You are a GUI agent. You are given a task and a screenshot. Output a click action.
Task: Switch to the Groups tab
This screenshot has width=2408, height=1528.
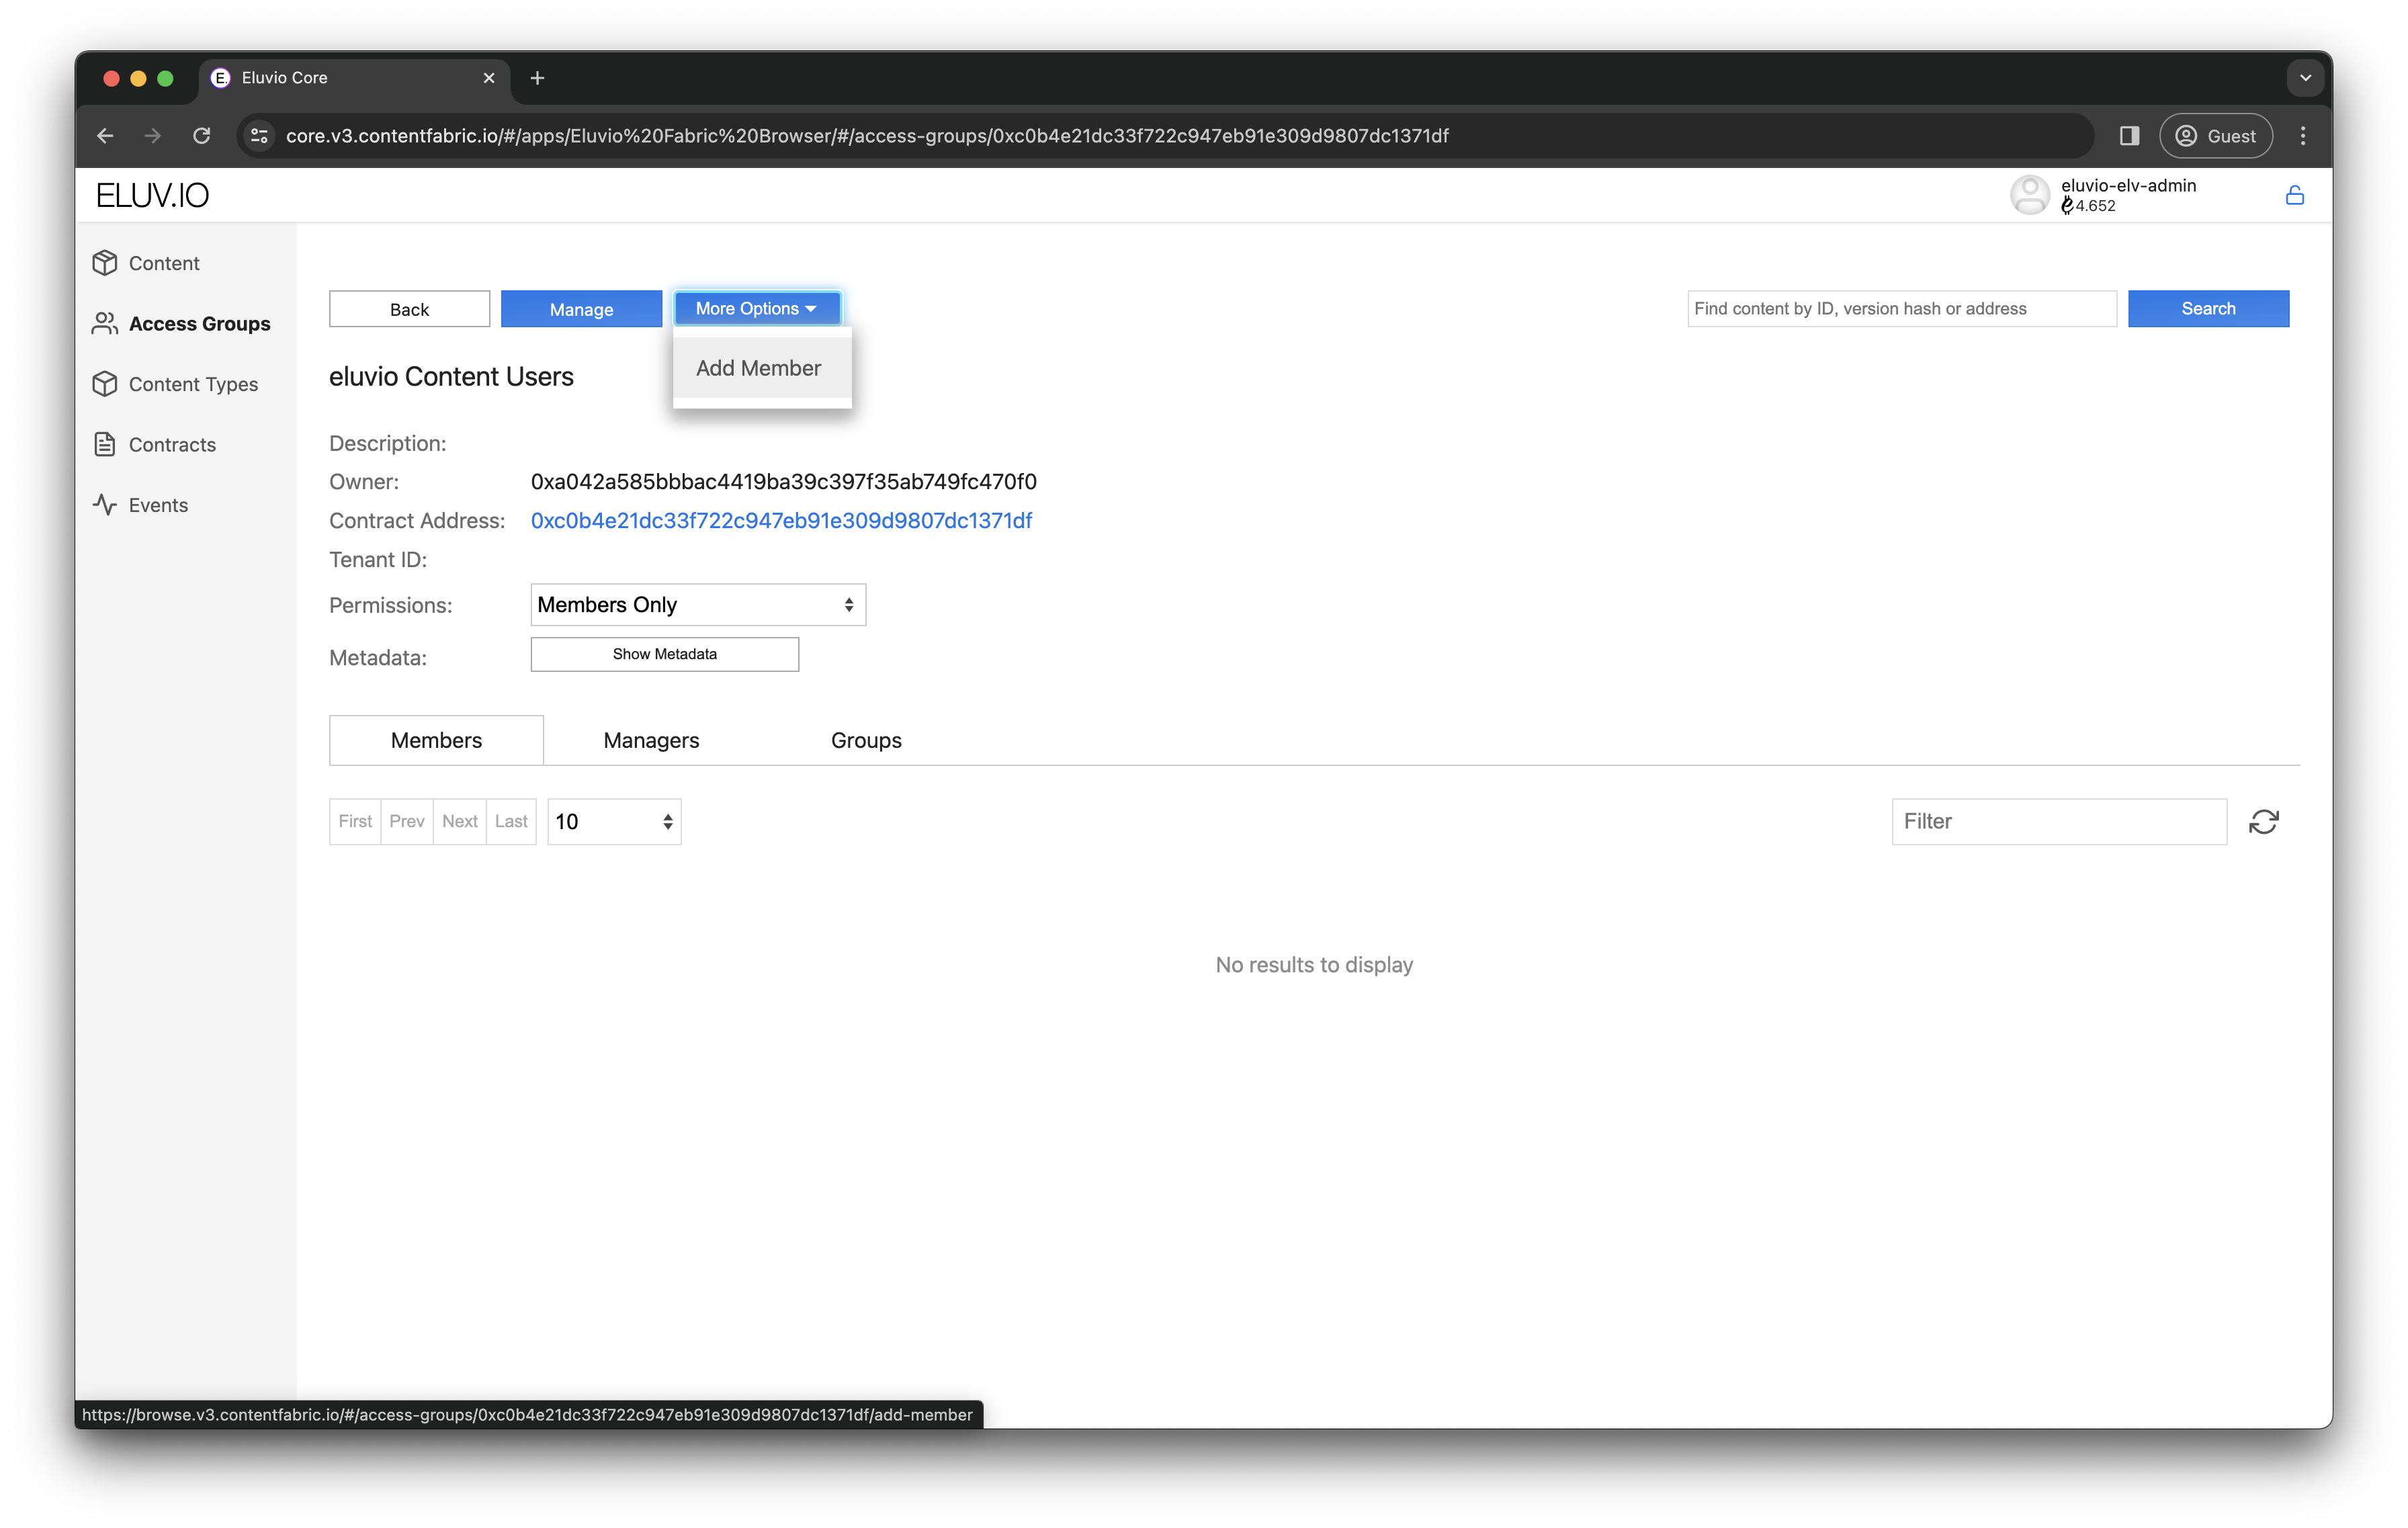pyautogui.click(x=866, y=740)
